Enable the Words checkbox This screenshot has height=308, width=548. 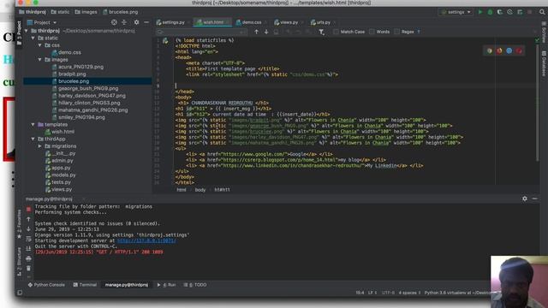(x=372, y=32)
